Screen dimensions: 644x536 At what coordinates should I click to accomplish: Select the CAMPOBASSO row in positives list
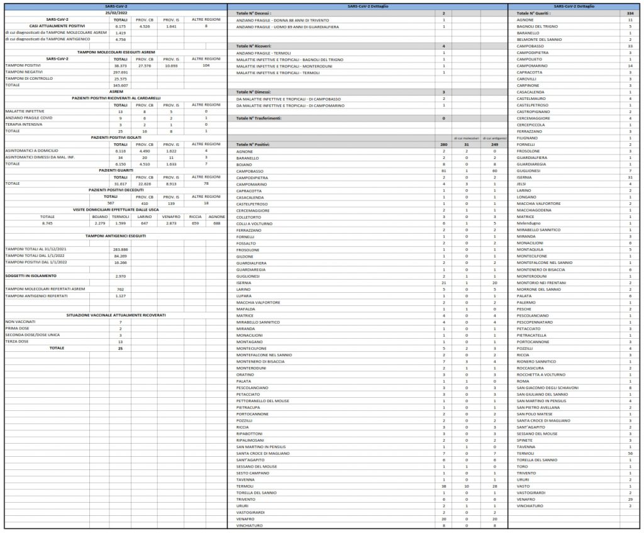(x=367, y=171)
